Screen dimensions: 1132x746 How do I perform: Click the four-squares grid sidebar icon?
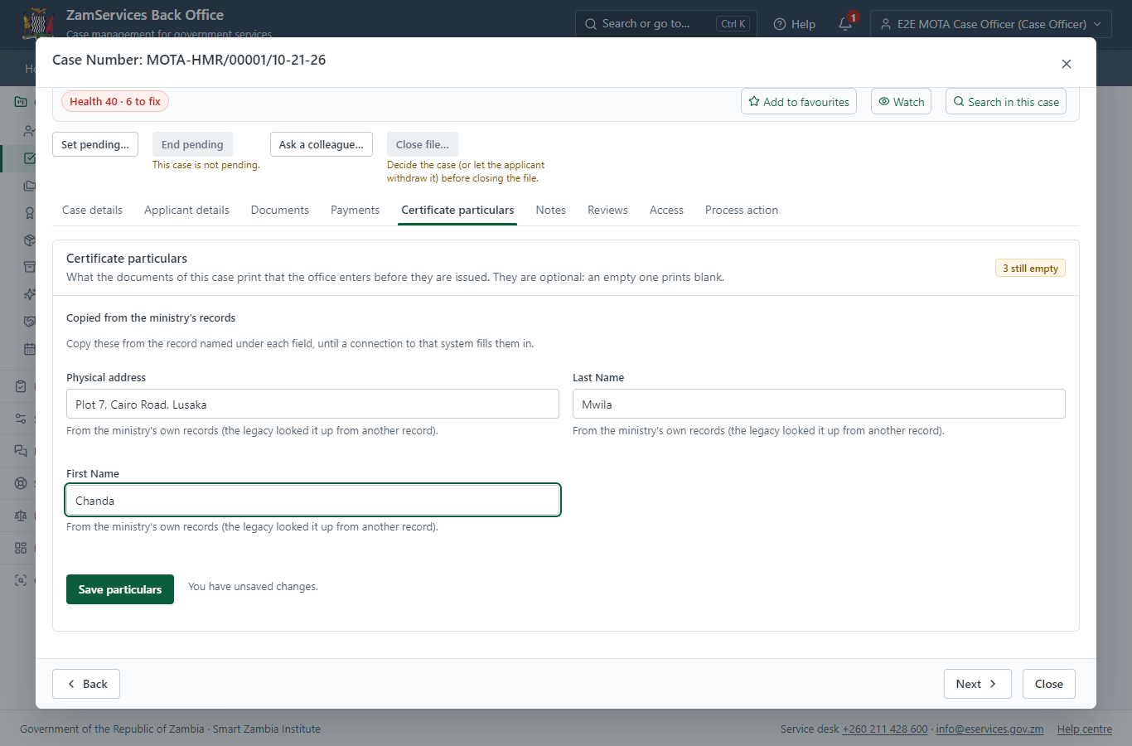pyautogui.click(x=21, y=548)
